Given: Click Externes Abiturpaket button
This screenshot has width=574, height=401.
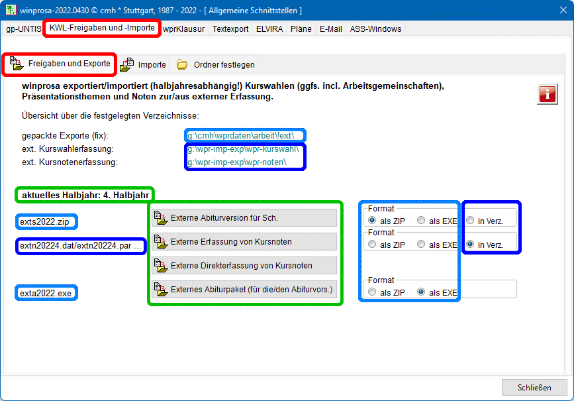Looking at the screenshot, I should tap(244, 290).
